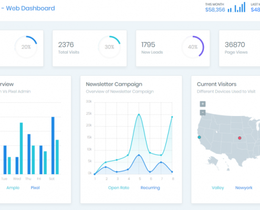
Task: Click the 30% Total Visits progress ring
Action: pos(109,47)
